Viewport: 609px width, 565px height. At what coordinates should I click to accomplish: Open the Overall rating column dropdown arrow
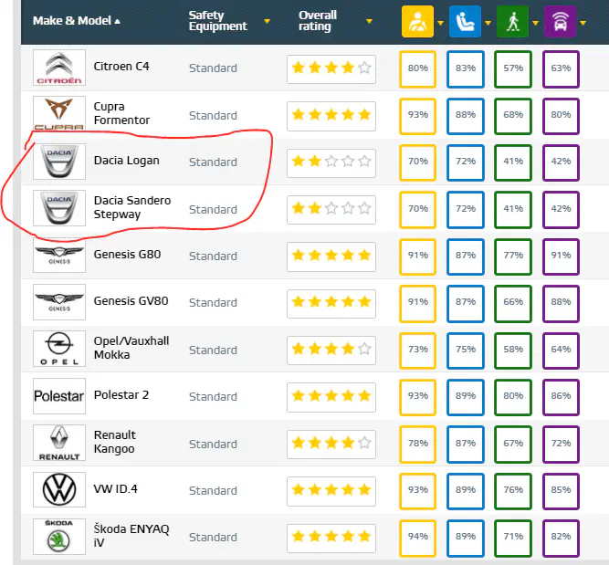pos(369,21)
